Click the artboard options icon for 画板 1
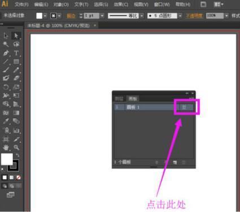 click(184, 107)
